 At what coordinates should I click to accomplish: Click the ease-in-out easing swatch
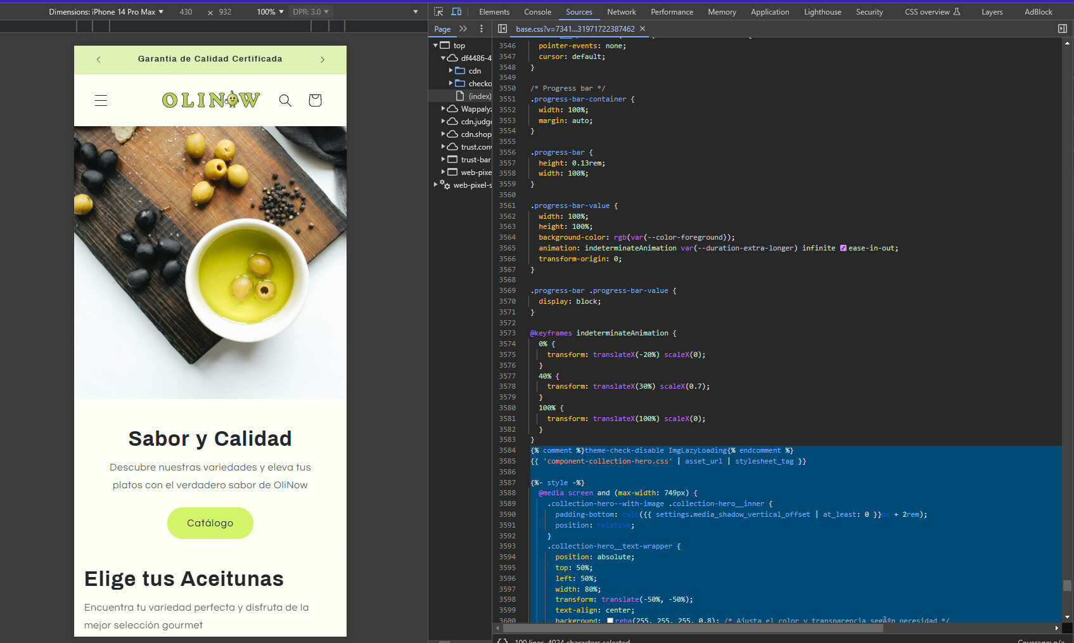[x=843, y=248]
